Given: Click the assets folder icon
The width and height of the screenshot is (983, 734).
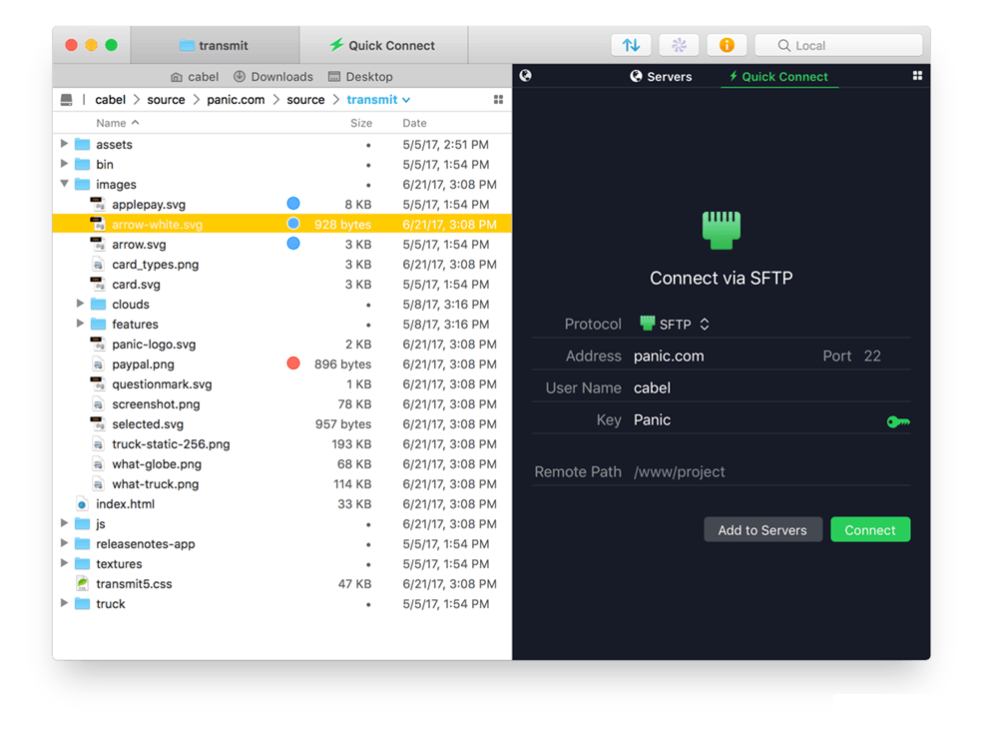Looking at the screenshot, I should (x=82, y=144).
